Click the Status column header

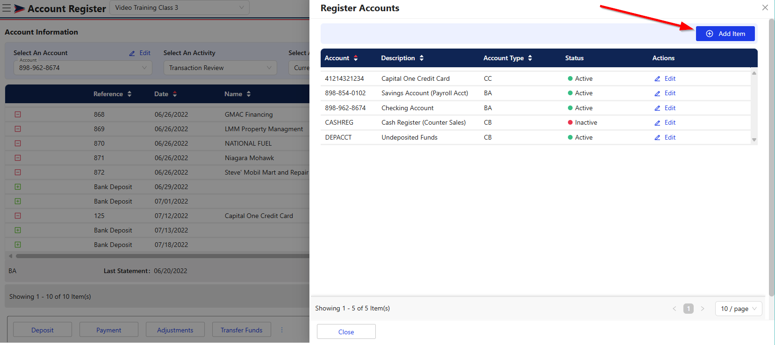coord(574,58)
